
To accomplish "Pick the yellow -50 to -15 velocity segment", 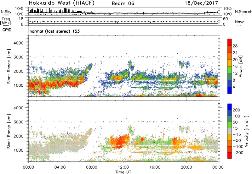I will pyautogui.click(x=230, y=137).
